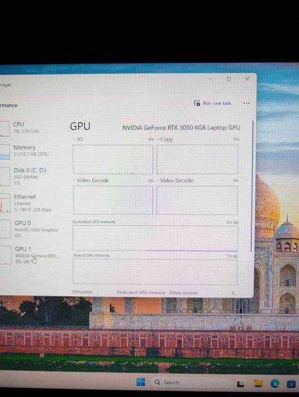Open Task View from the taskbar

tap(241, 384)
